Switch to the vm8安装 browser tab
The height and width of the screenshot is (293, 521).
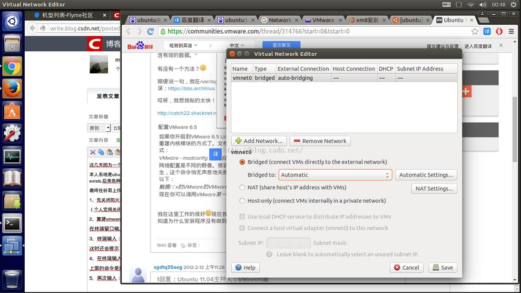(367, 20)
